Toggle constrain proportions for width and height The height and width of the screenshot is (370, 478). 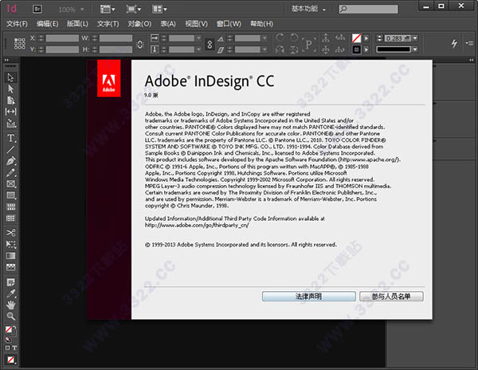tap(140, 44)
